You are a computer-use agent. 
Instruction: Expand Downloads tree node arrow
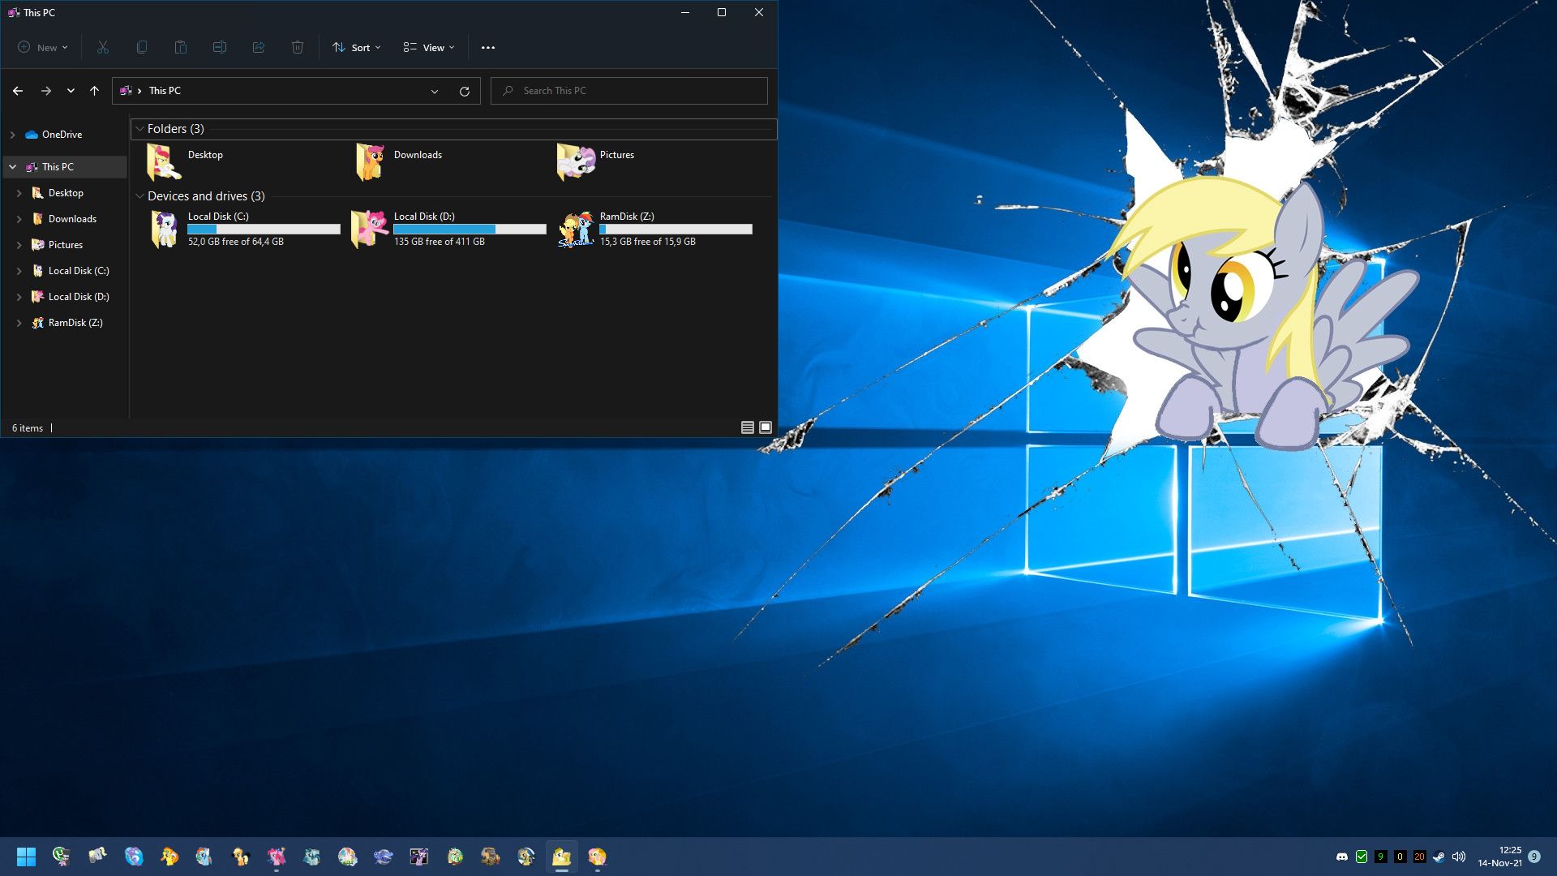(x=19, y=219)
